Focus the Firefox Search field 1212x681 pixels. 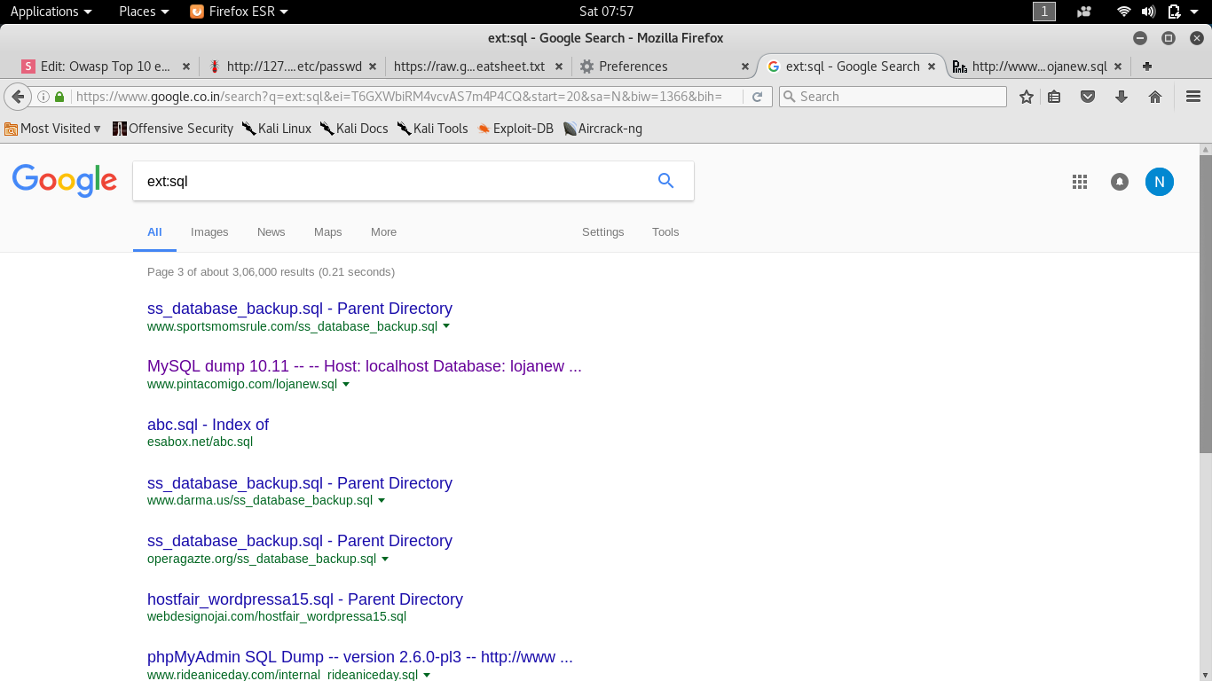893,97
